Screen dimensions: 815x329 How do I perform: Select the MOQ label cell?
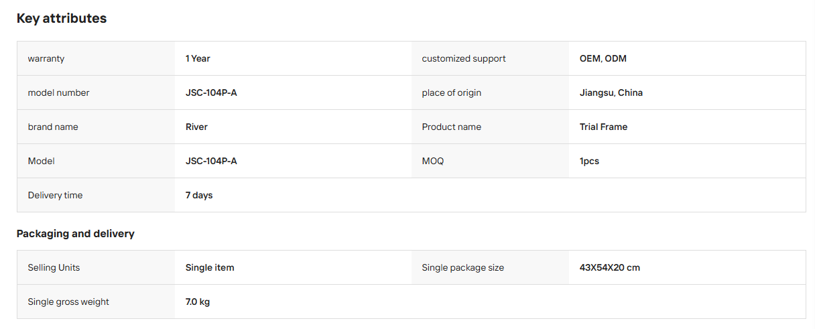pyautogui.click(x=490, y=161)
